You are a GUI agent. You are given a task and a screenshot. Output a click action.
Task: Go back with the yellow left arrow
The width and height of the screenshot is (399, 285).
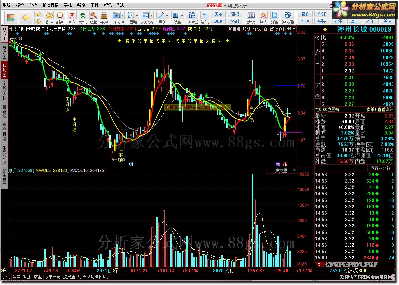(26, 18)
